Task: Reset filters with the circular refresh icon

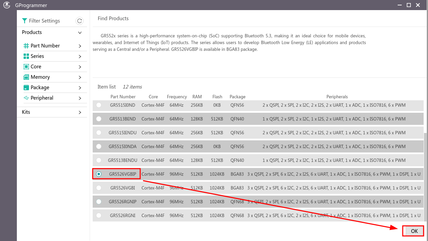Action: [80, 21]
